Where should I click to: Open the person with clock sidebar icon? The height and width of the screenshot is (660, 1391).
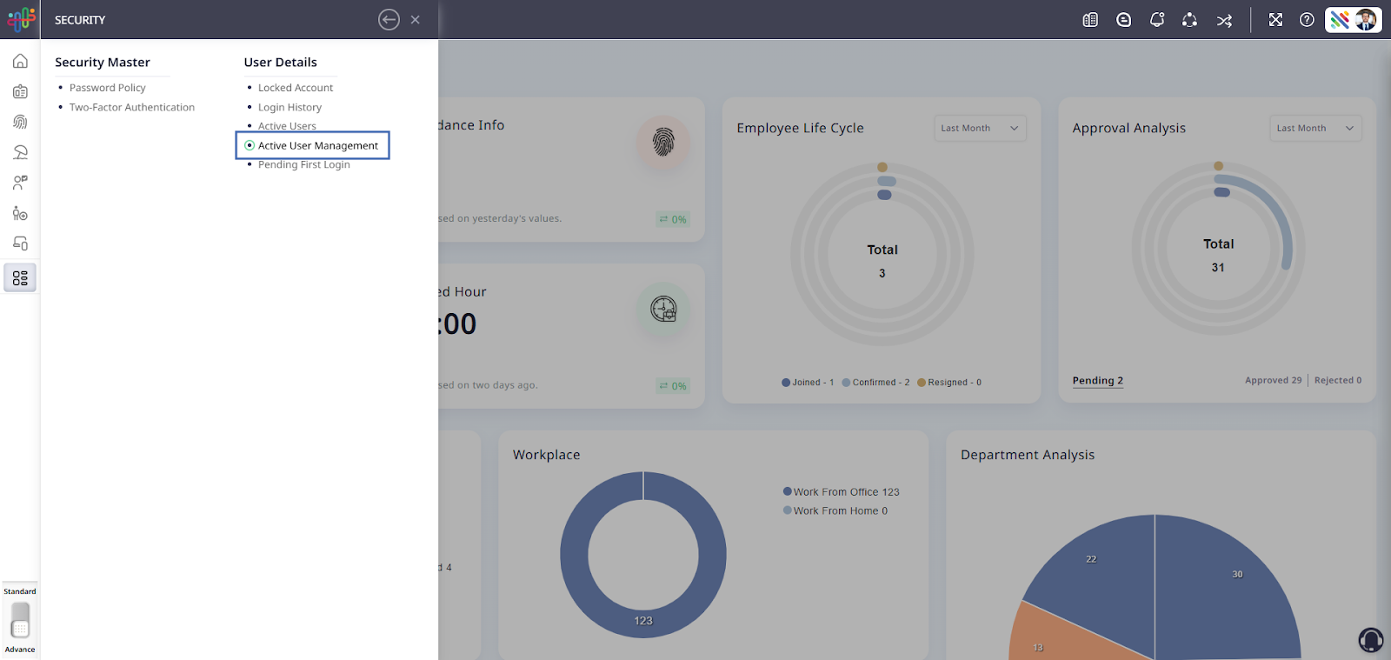coord(20,213)
